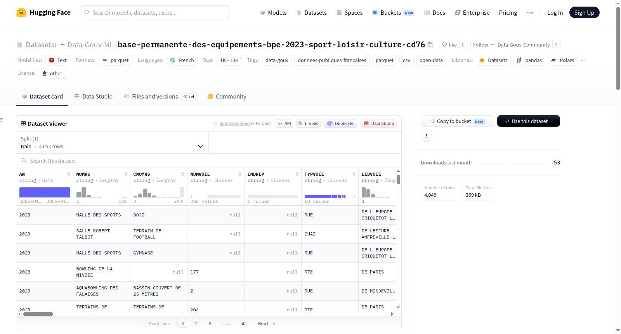Go to next page of rows

[266, 324]
